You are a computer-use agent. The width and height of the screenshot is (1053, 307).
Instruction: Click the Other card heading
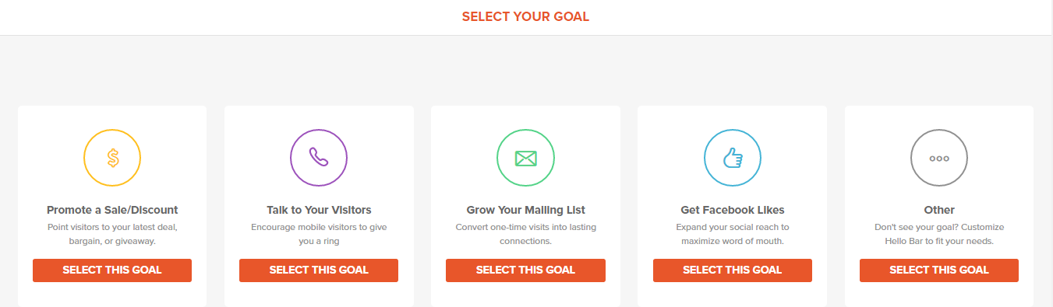pyautogui.click(x=939, y=210)
